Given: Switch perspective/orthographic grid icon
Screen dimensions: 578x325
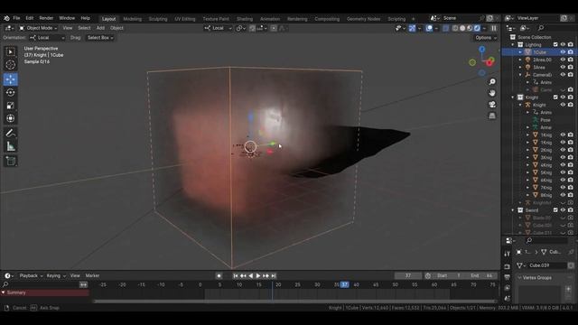Looking at the screenshot, I should [492, 116].
